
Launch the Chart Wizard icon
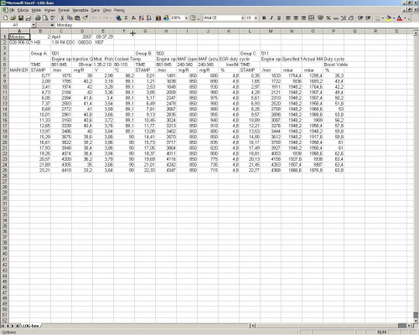point(158,18)
